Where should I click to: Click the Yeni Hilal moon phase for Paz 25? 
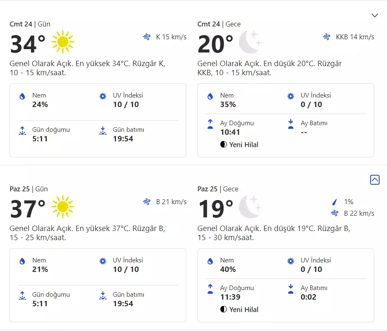point(240,310)
